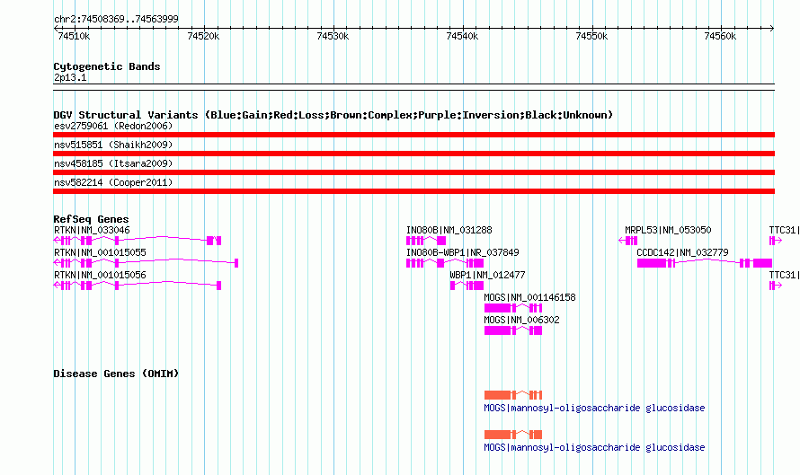The image size is (800, 475).
Task: Click the MOGS NM_006302 magenta gene glyph
Action: point(512,330)
